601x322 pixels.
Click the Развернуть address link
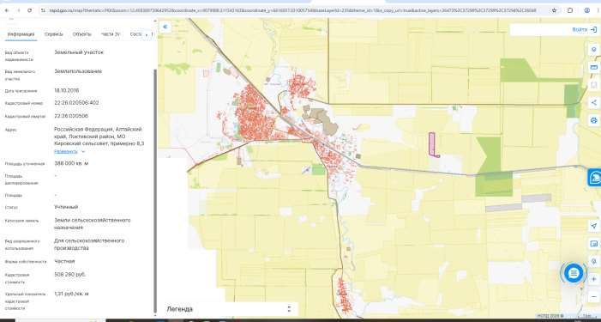click(x=66, y=152)
